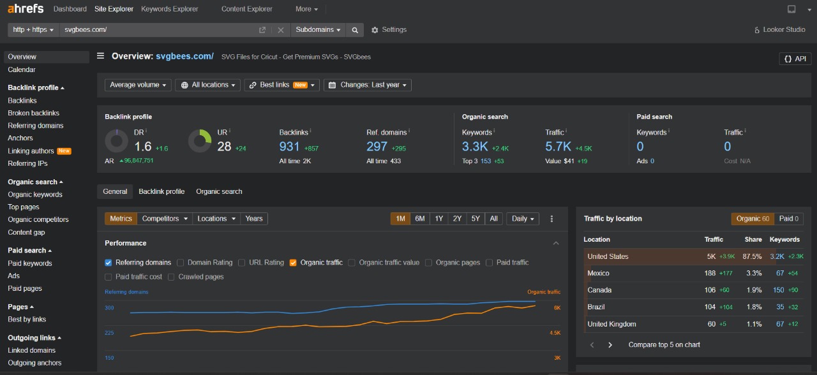817x375 pixels.
Task: Open the Dashboard menu item
Action: point(70,9)
